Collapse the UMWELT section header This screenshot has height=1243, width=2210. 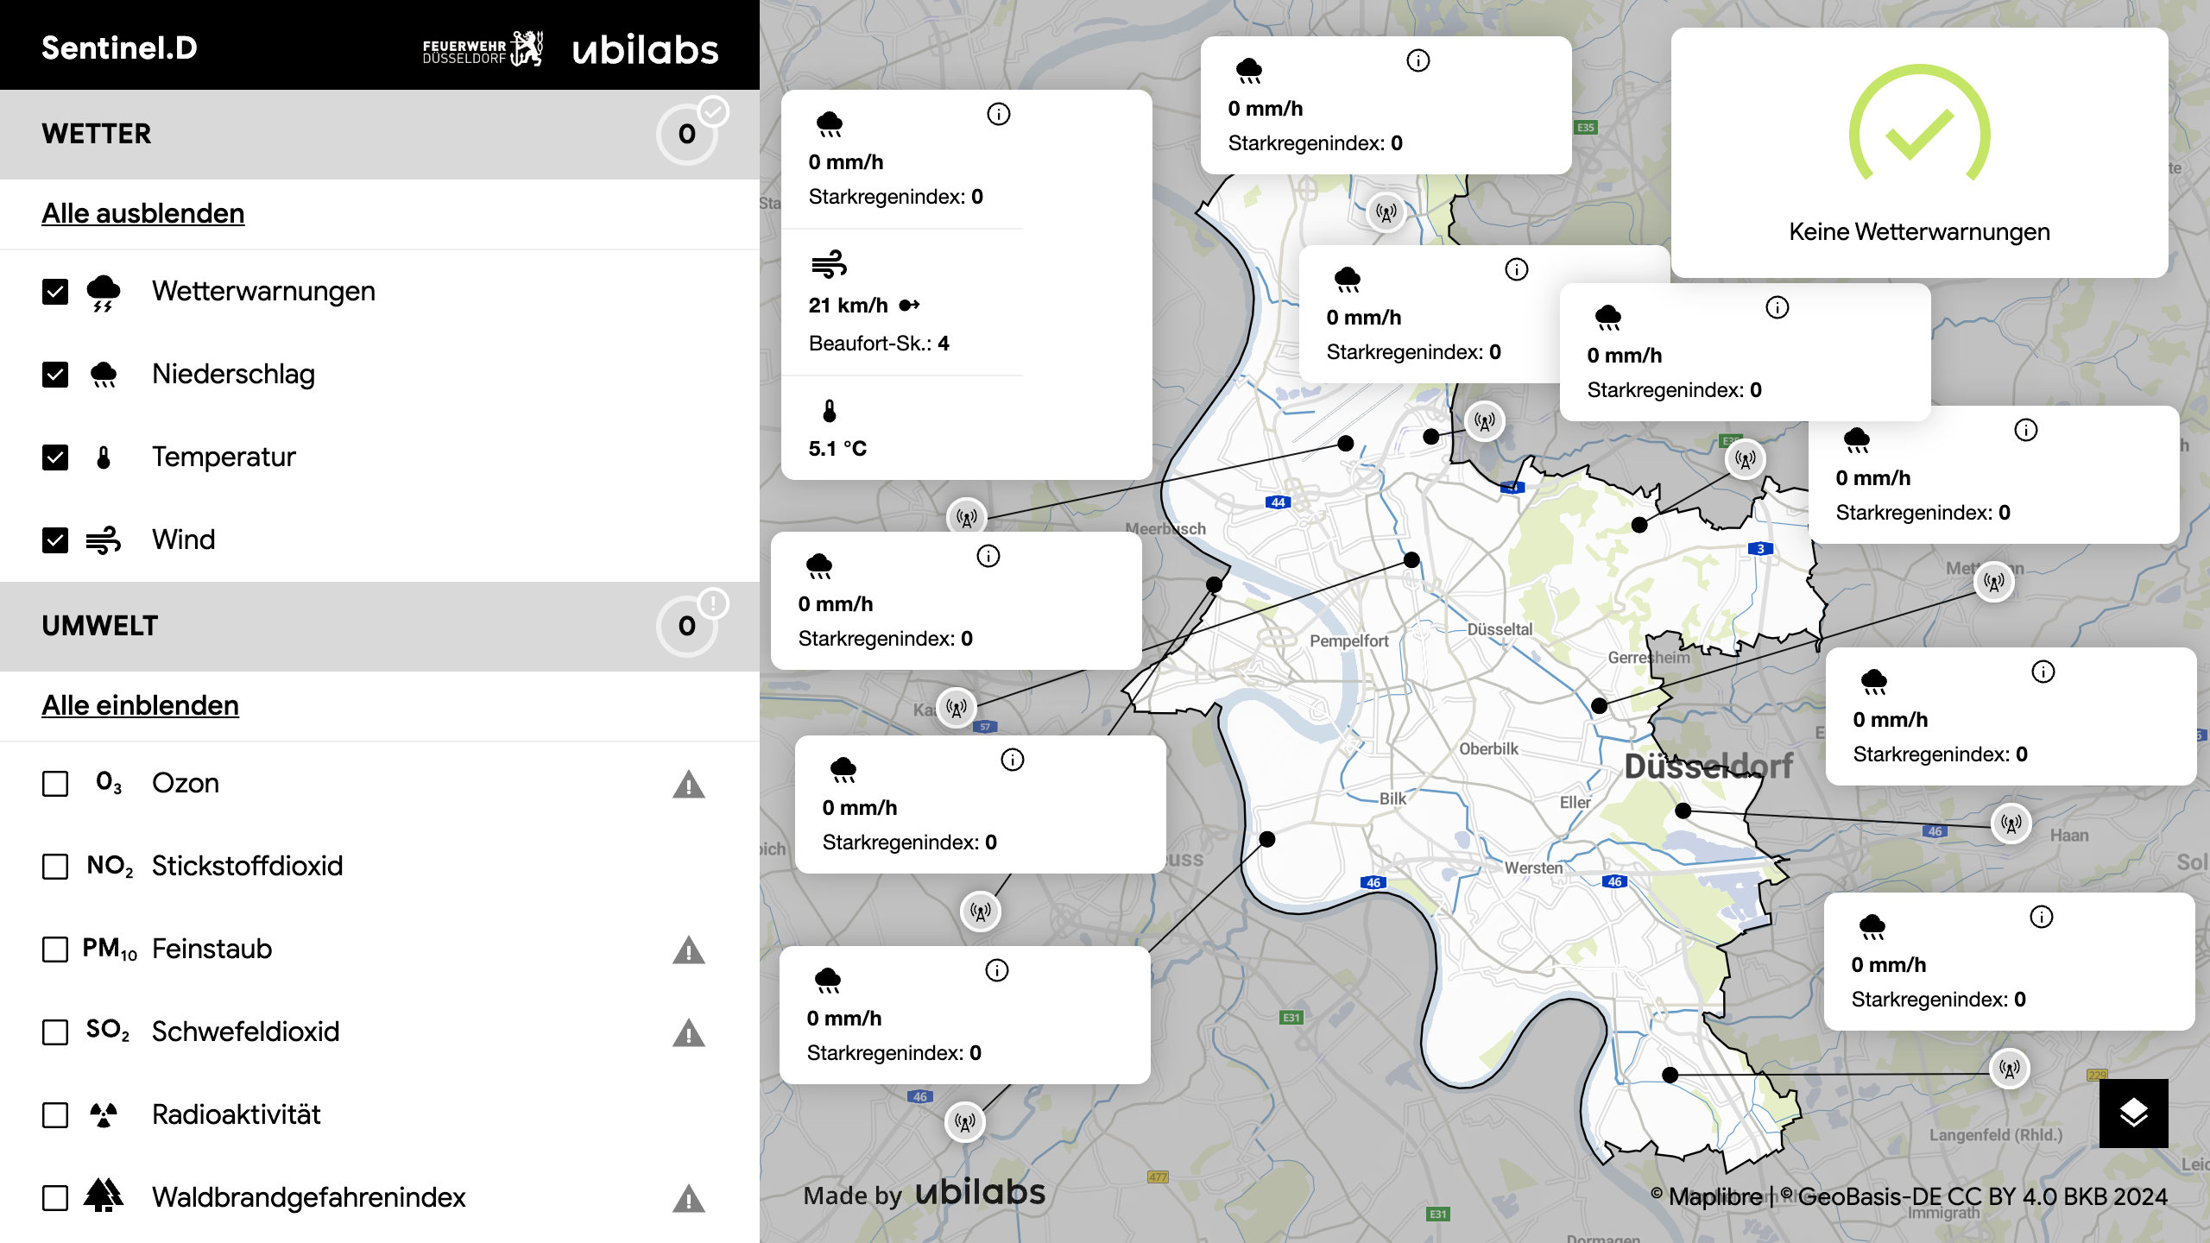click(x=100, y=627)
